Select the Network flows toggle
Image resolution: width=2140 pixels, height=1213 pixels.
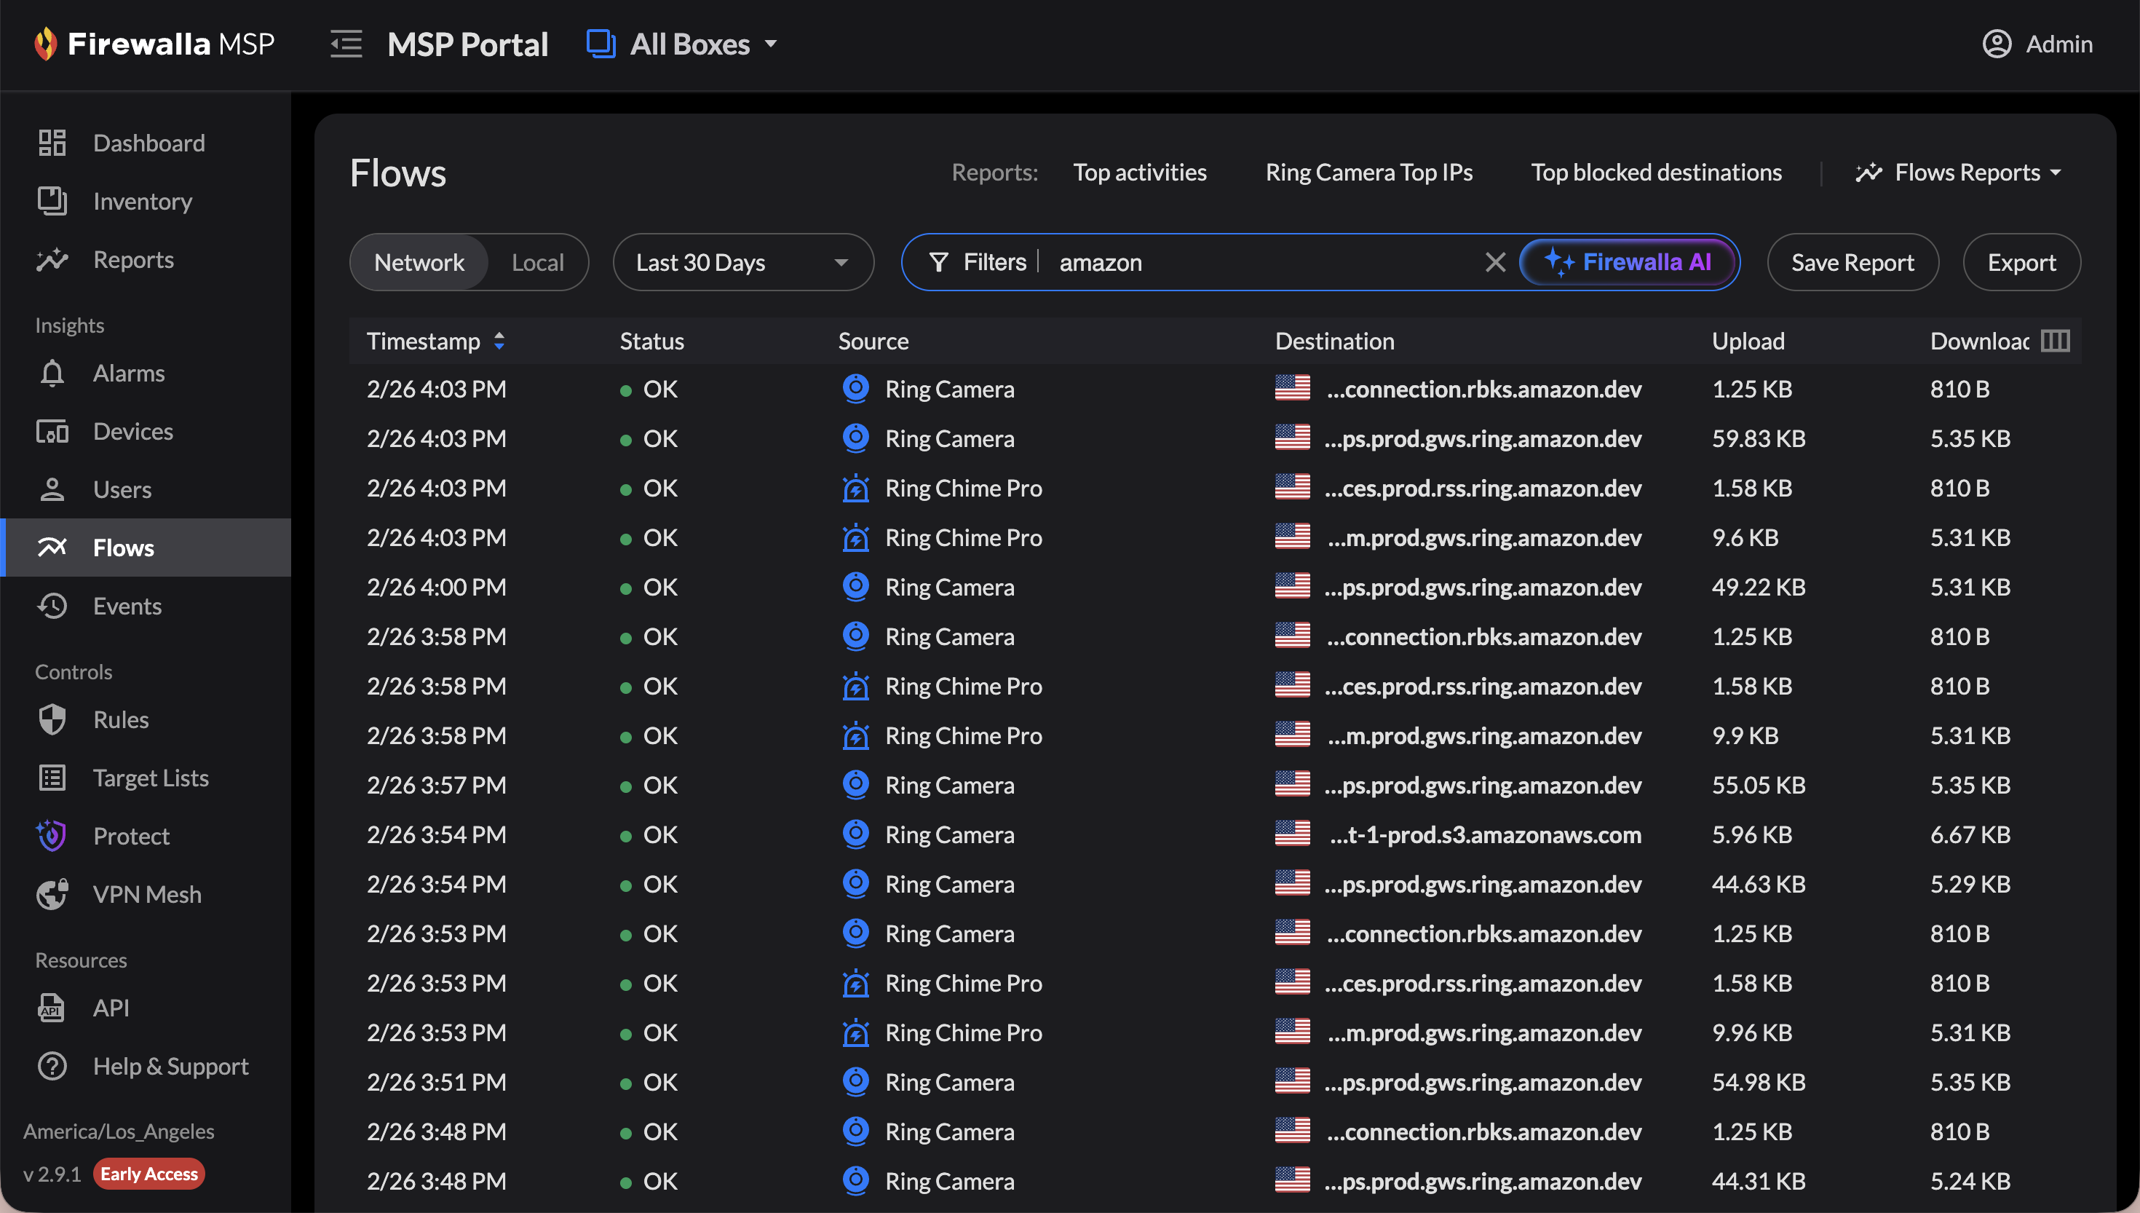419,262
